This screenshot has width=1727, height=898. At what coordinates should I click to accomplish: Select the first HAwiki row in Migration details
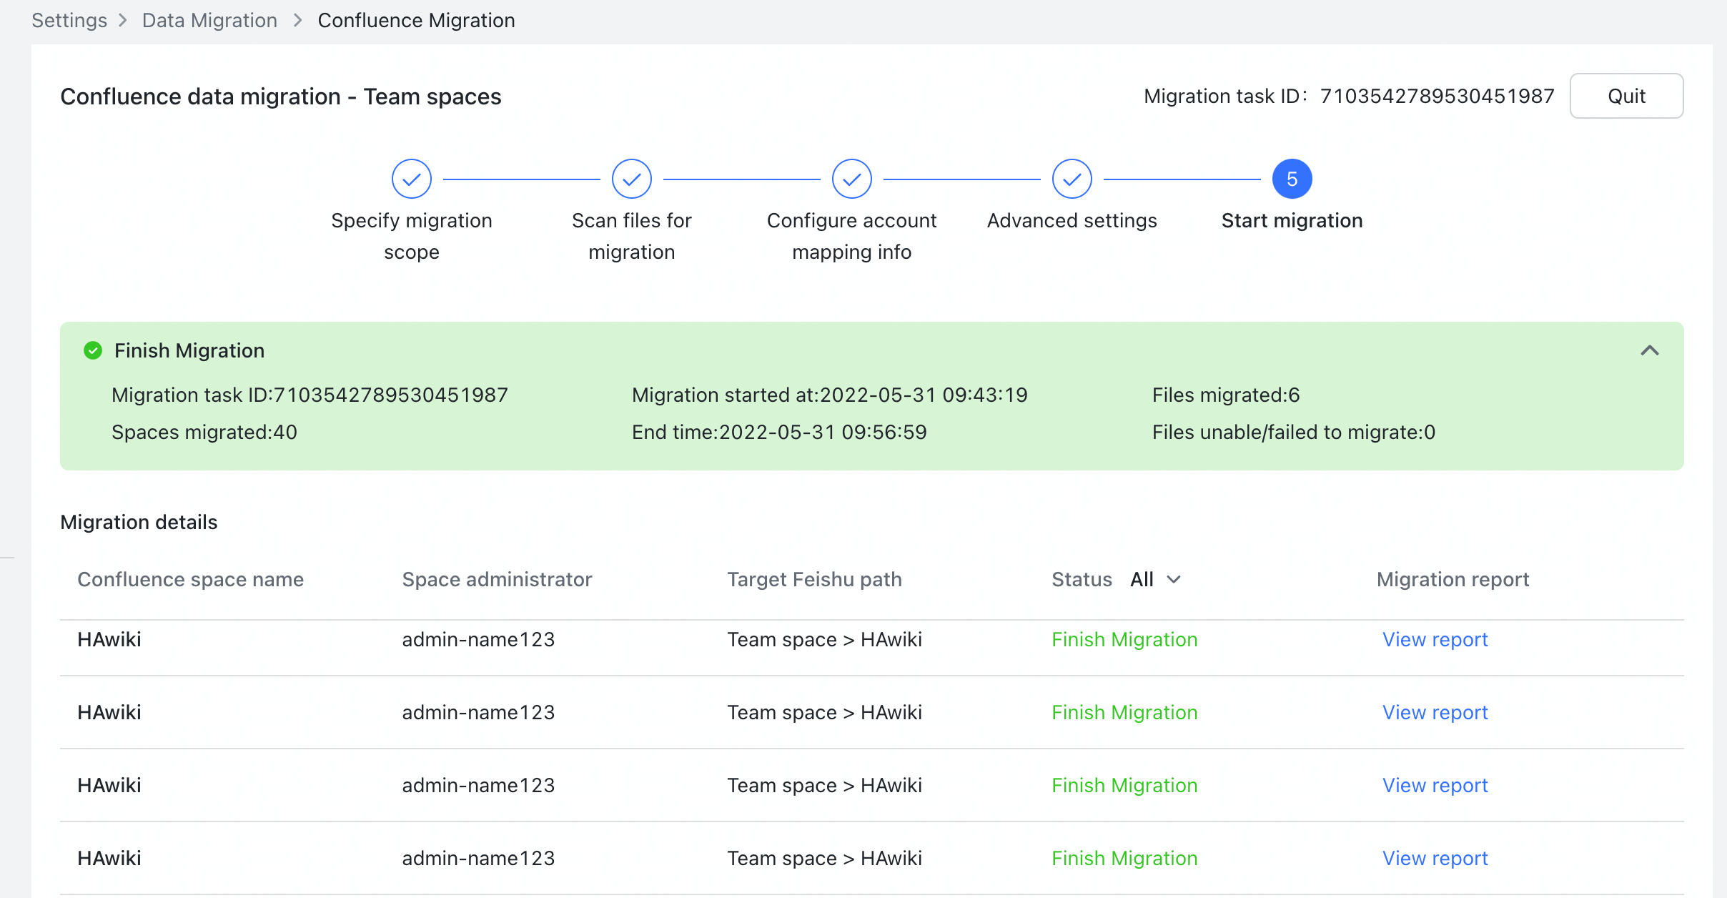[x=109, y=639]
